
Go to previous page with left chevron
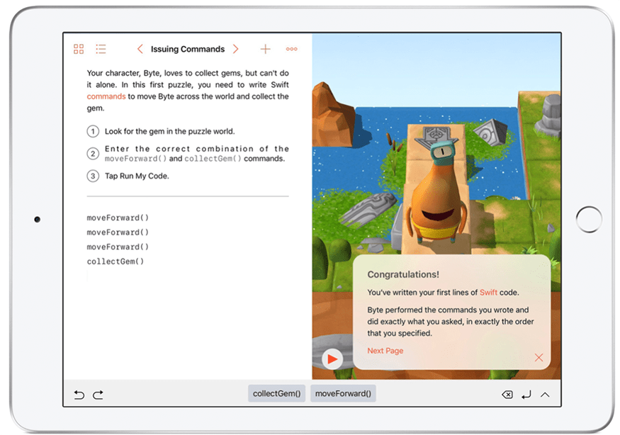[140, 49]
